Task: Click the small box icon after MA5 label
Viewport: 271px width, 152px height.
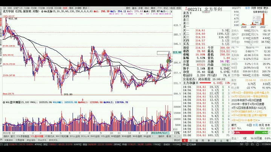Action: click(x=171, y=12)
